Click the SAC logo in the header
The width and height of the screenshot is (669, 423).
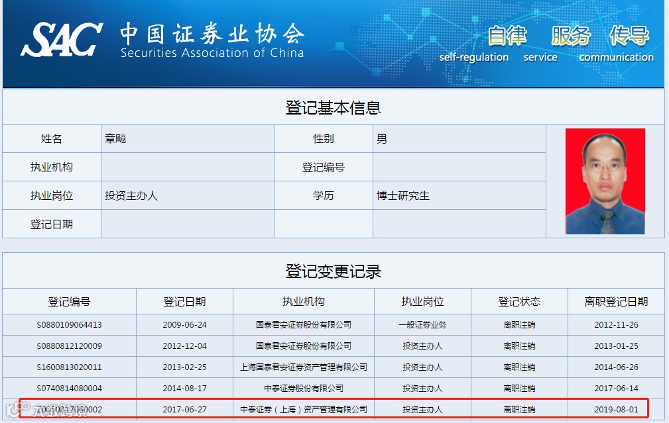coord(62,39)
